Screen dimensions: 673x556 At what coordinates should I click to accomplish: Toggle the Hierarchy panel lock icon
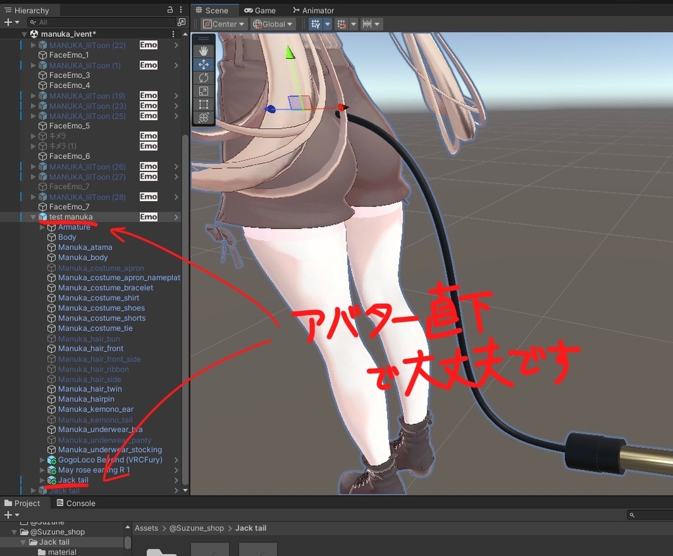tap(170, 10)
